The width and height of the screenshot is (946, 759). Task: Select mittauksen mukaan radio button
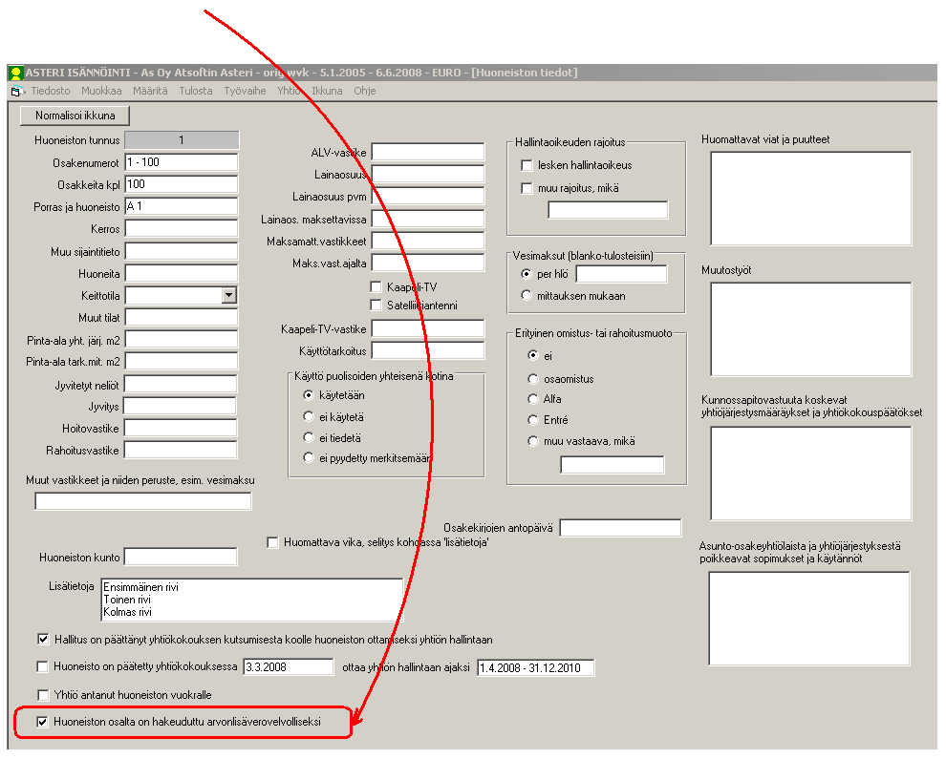coord(527,295)
